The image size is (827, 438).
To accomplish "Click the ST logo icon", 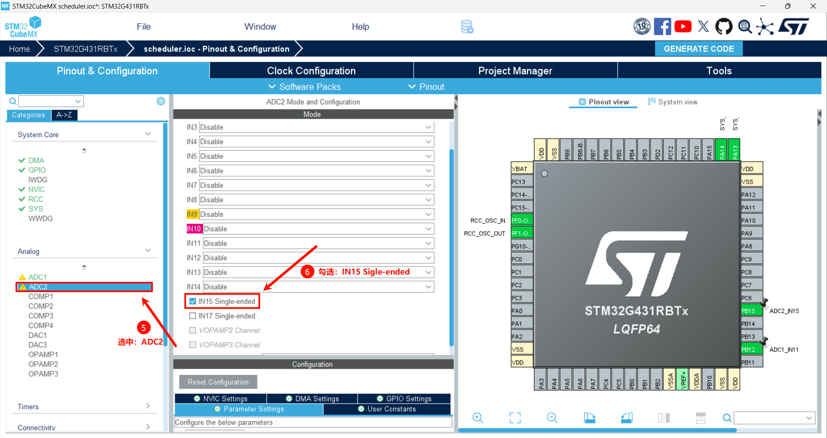I will [793, 27].
